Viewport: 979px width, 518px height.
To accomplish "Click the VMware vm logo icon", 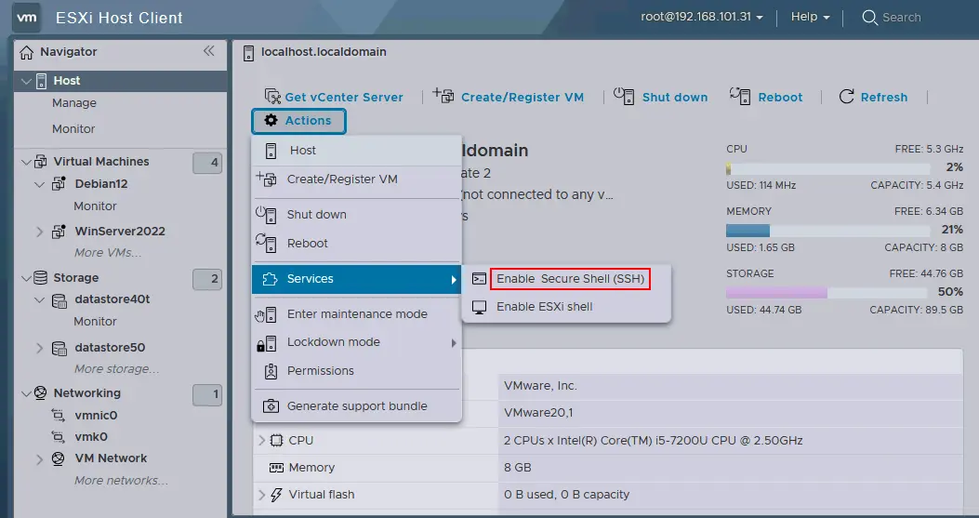I will [26, 18].
